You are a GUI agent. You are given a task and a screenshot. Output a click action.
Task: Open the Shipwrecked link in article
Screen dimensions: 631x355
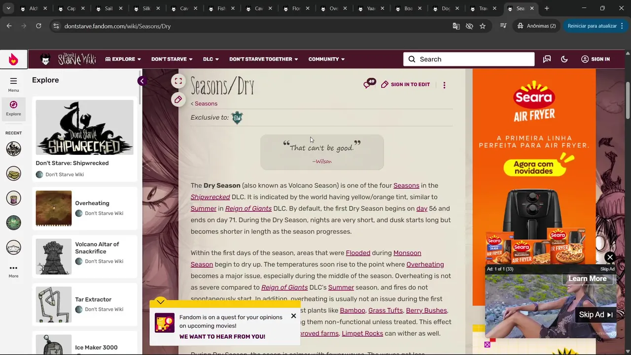click(x=210, y=197)
